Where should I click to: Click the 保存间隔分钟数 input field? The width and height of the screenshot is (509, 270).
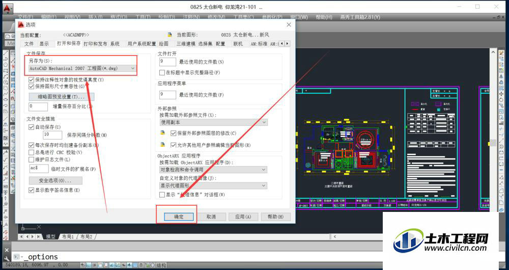[52, 134]
